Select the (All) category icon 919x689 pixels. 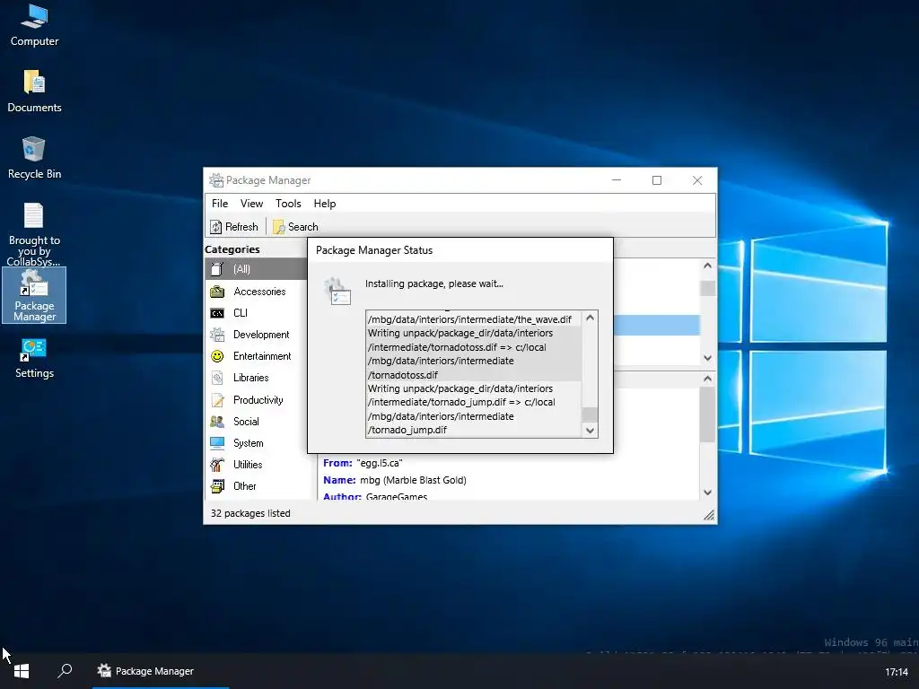coord(217,269)
